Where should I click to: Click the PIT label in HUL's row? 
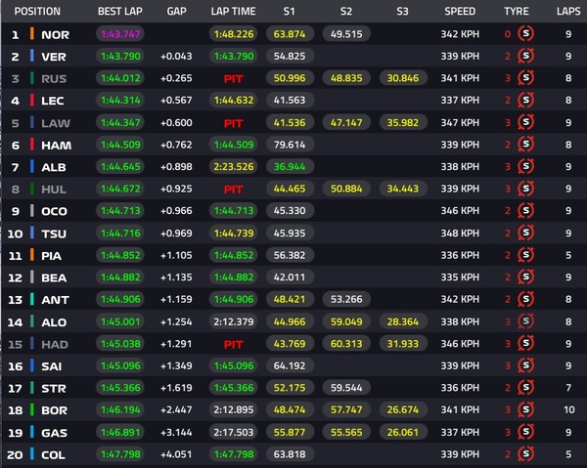[233, 190]
